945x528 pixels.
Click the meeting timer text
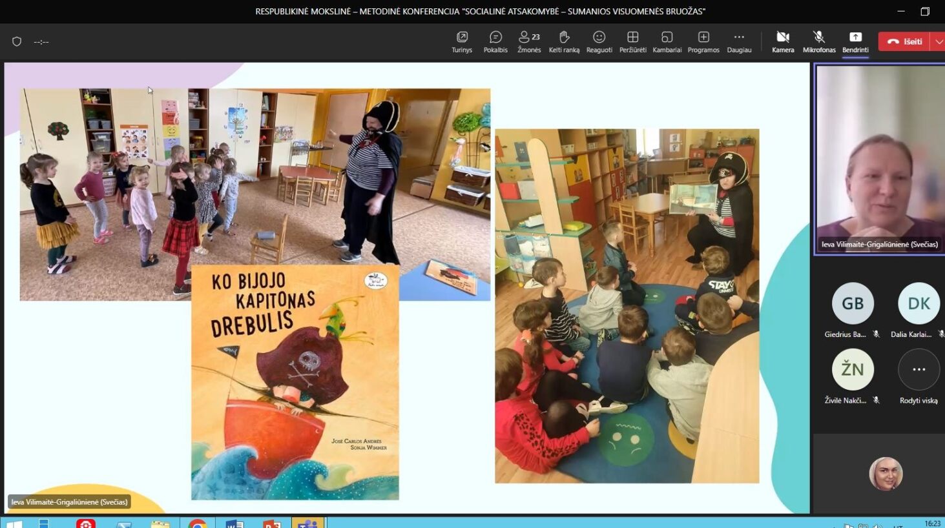pyautogui.click(x=41, y=42)
